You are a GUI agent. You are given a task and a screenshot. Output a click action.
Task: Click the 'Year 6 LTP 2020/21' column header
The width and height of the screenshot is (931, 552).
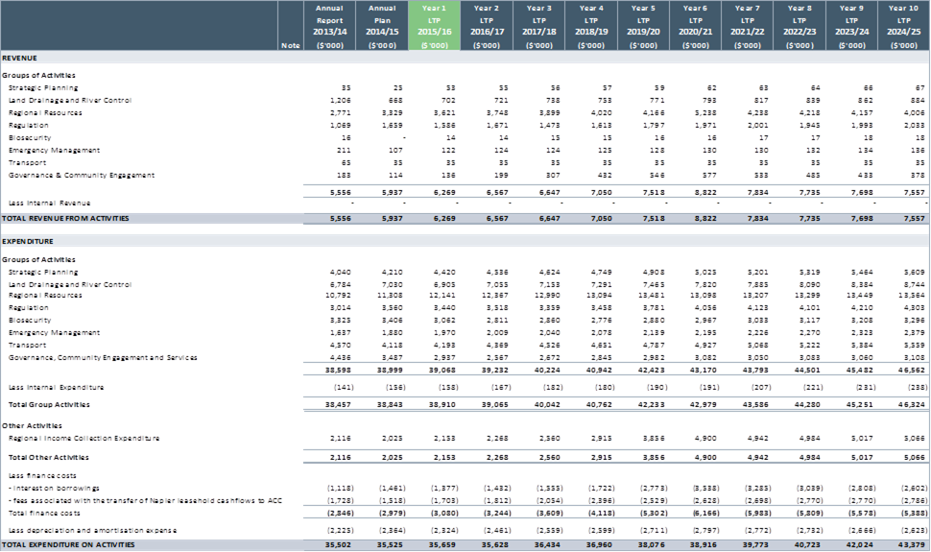tap(695, 26)
